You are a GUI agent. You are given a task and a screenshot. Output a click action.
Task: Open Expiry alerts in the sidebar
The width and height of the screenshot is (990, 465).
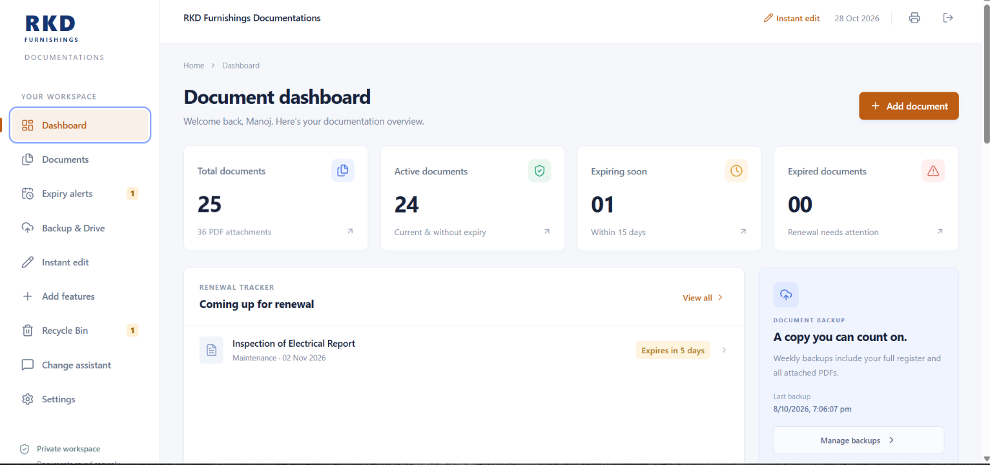click(80, 194)
